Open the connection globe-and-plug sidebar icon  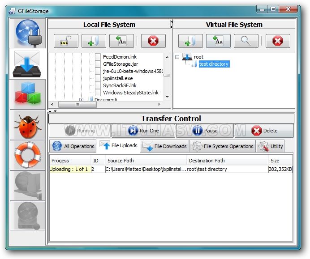point(28,33)
